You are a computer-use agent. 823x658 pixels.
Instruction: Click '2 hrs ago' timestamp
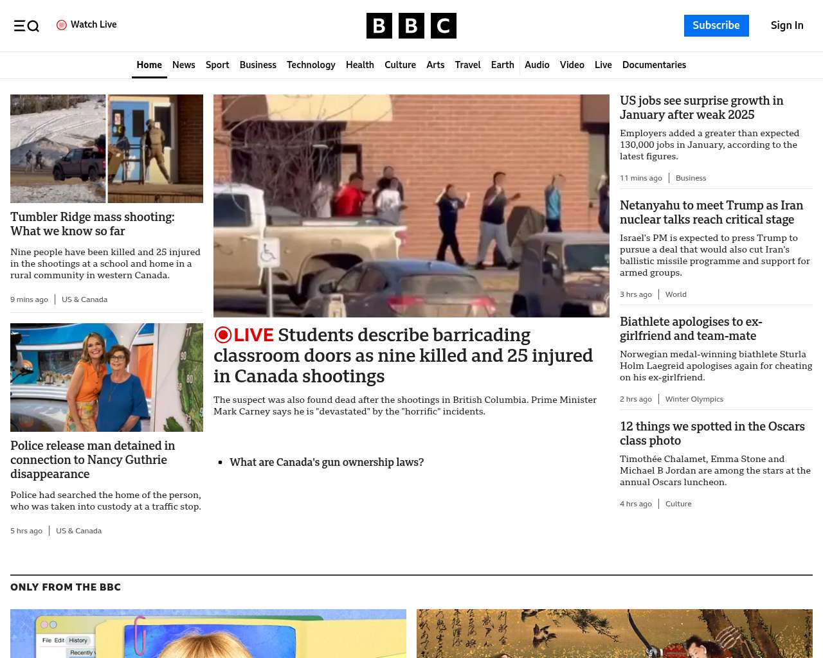(x=636, y=399)
